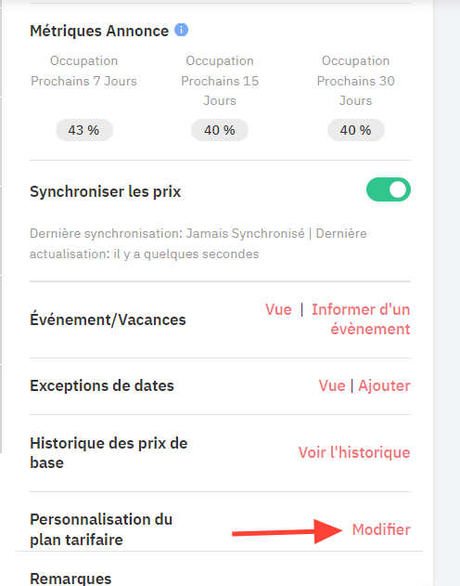Click Occupation Prochains 15 Jours label
460x586 pixels.
pos(220,81)
